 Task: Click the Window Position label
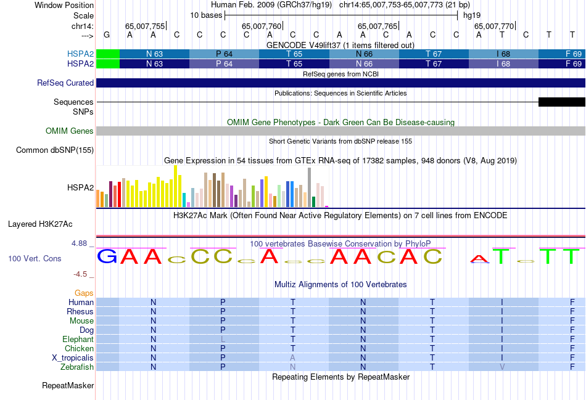tap(64, 5)
